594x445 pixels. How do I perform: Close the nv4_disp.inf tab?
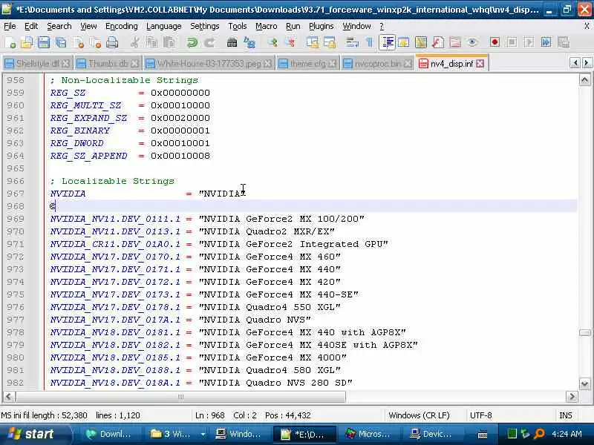[480, 64]
